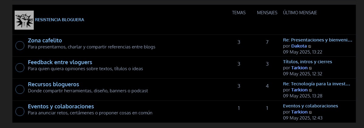Open the Zona cafelito forum
364x128 pixels.
pyautogui.click(x=45, y=40)
